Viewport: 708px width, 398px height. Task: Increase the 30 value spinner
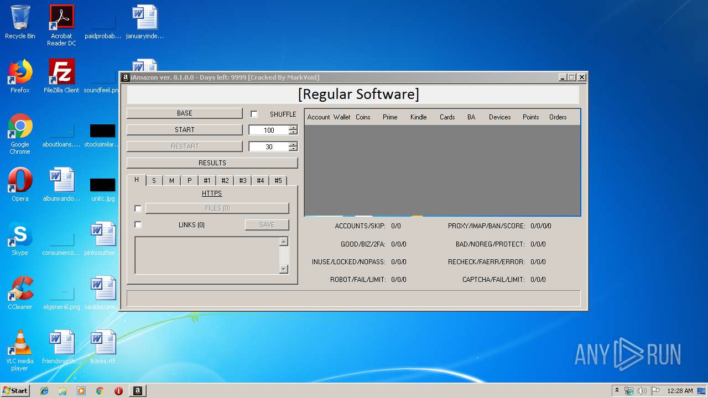tap(293, 144)
